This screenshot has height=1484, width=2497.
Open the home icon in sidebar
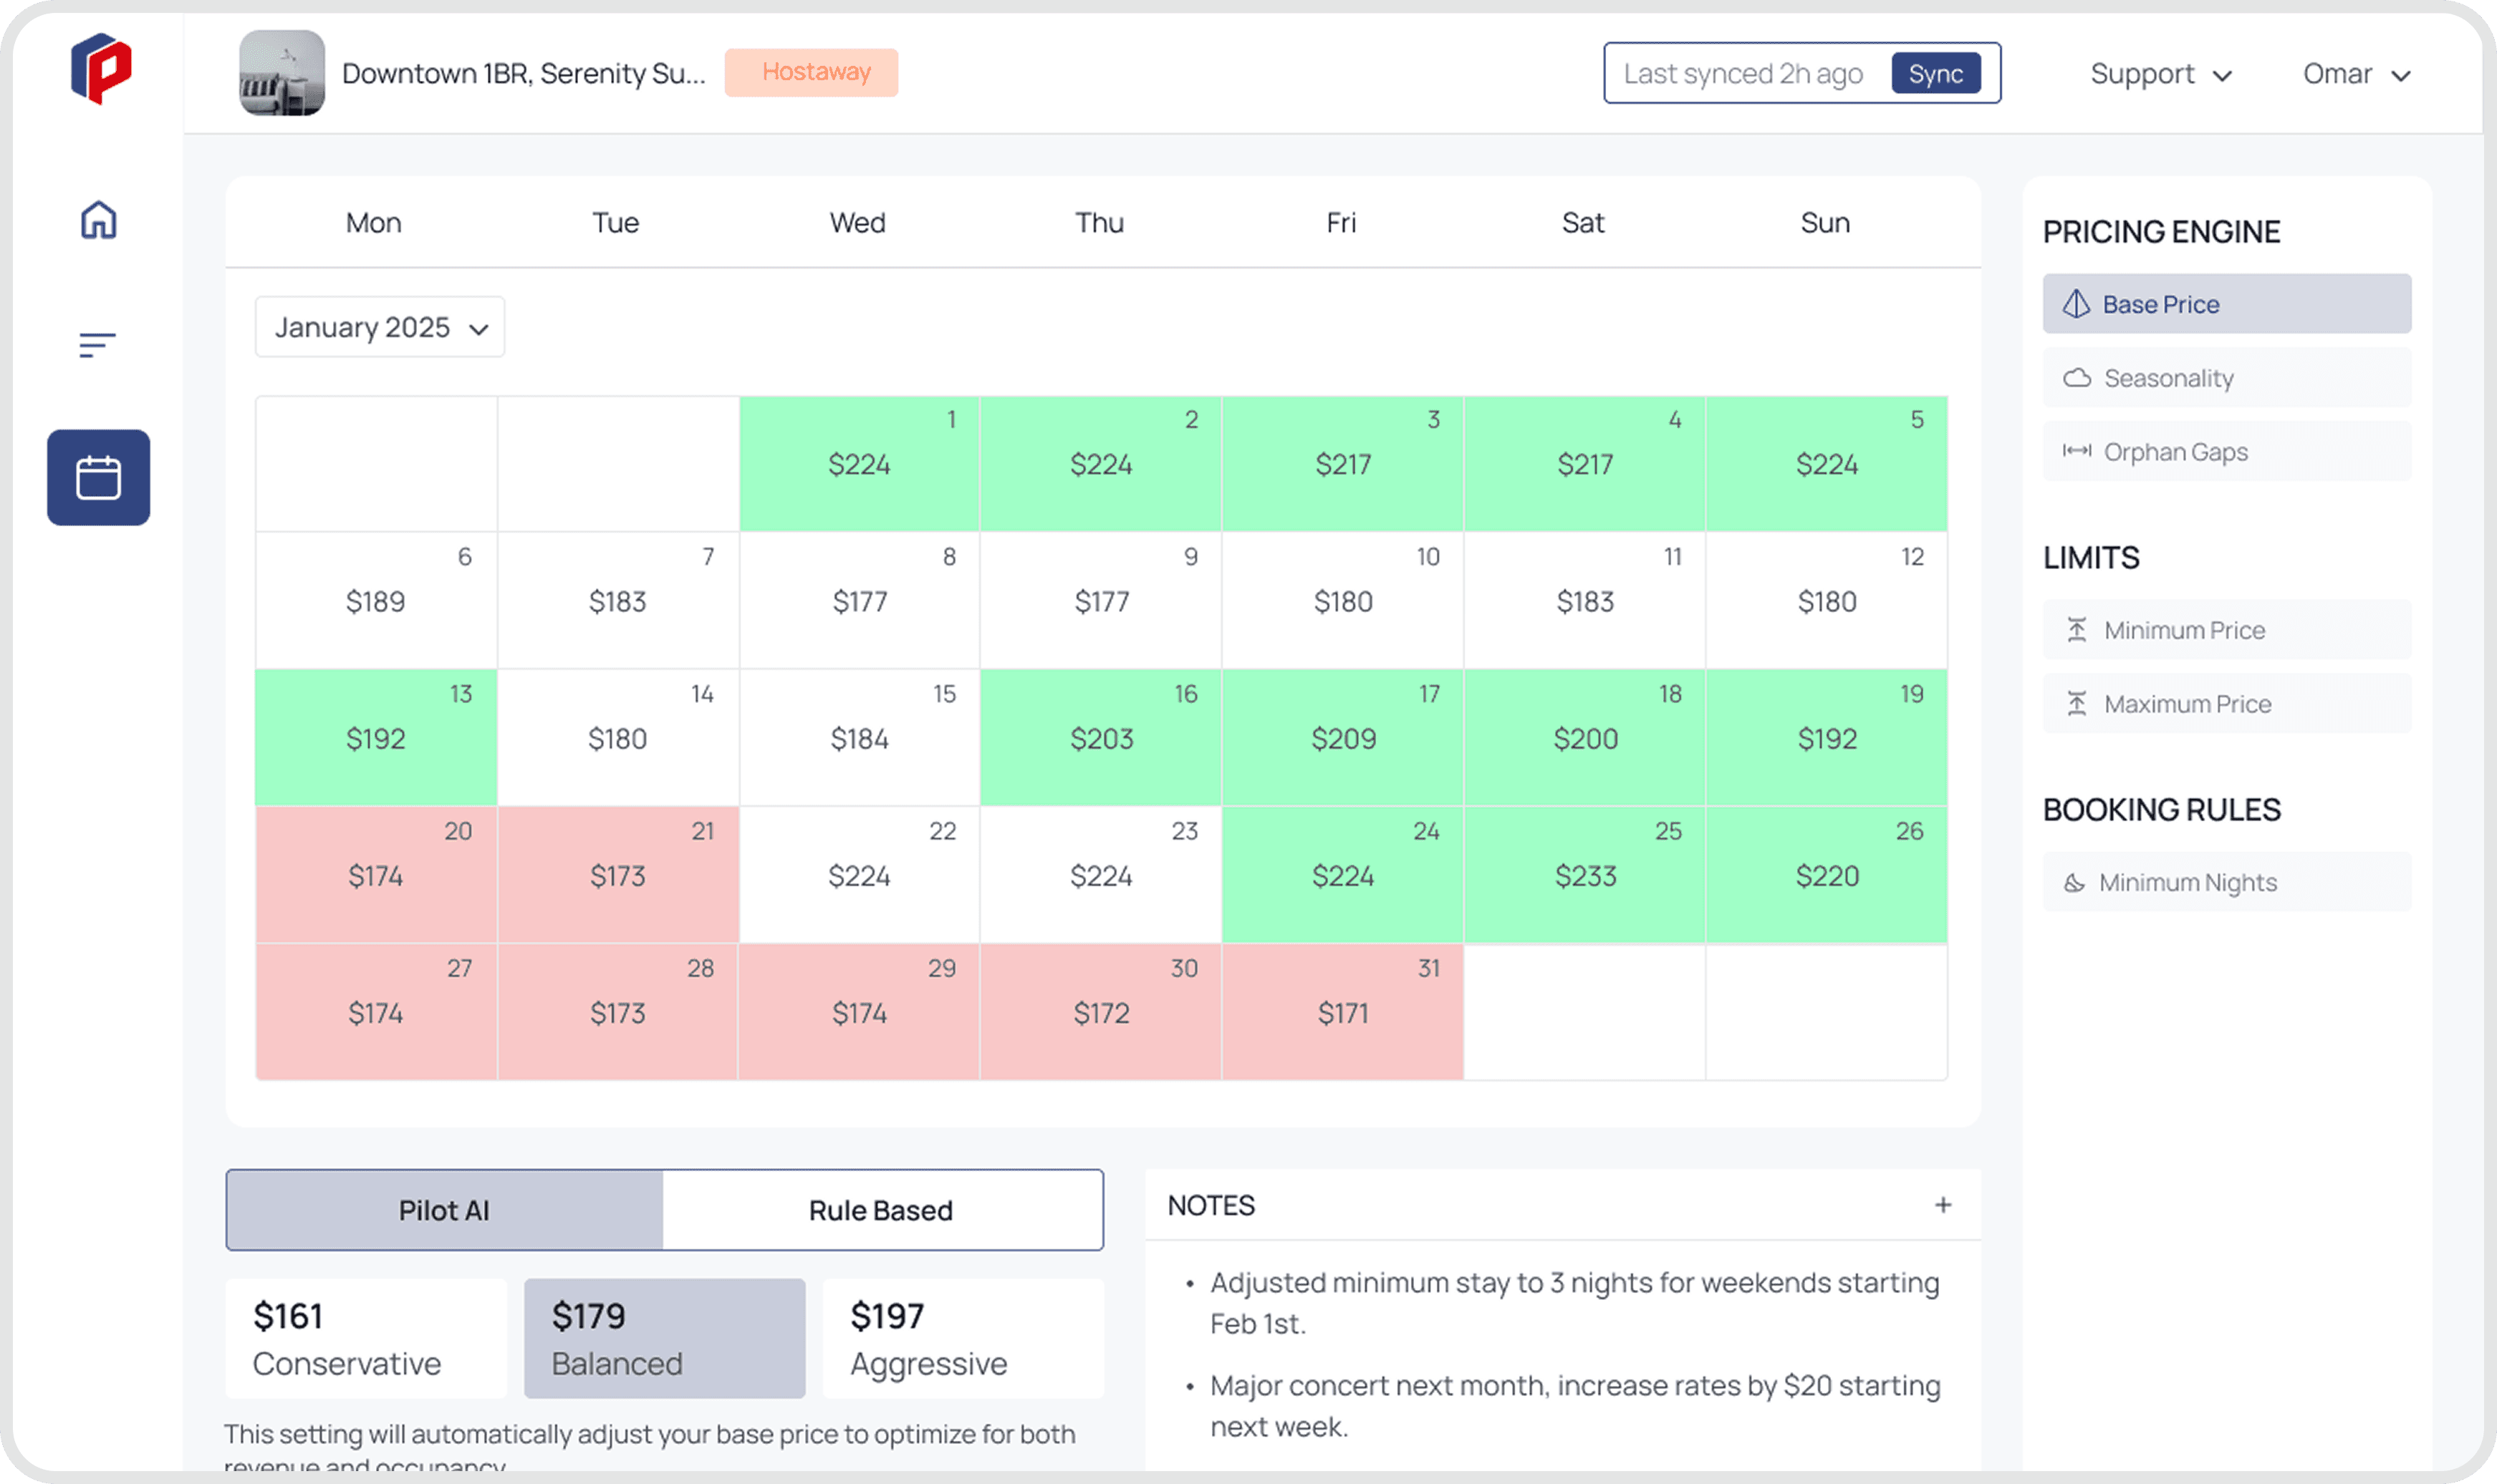(x=98, y=220)
